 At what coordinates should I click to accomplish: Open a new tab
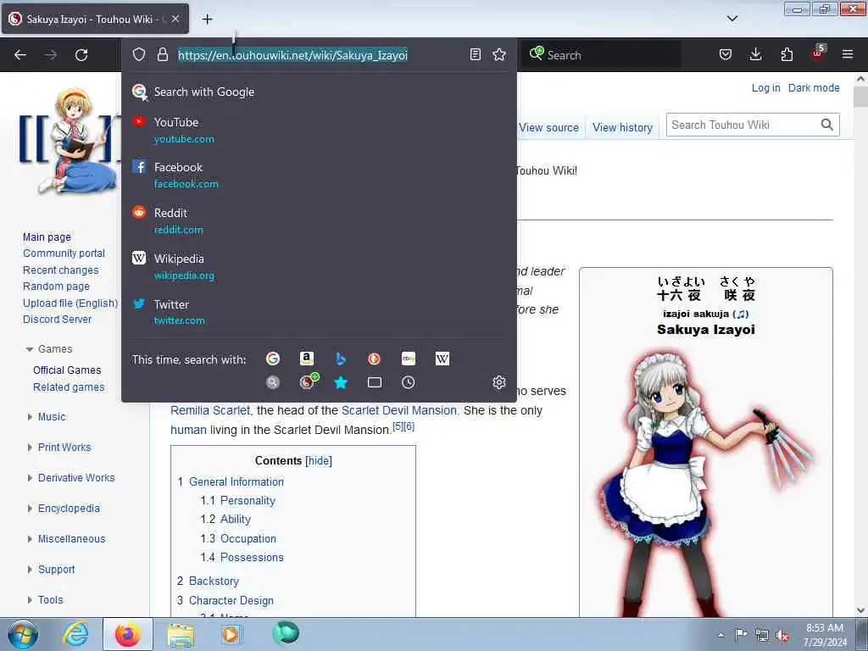[207, 19]
